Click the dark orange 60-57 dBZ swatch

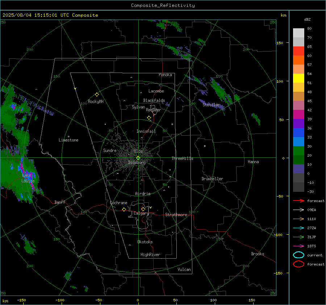(298, 60)
